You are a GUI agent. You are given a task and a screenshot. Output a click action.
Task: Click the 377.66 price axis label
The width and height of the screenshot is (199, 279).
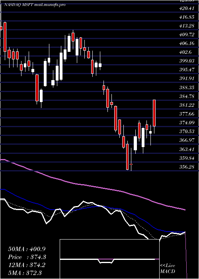click(x=187, y=114)
